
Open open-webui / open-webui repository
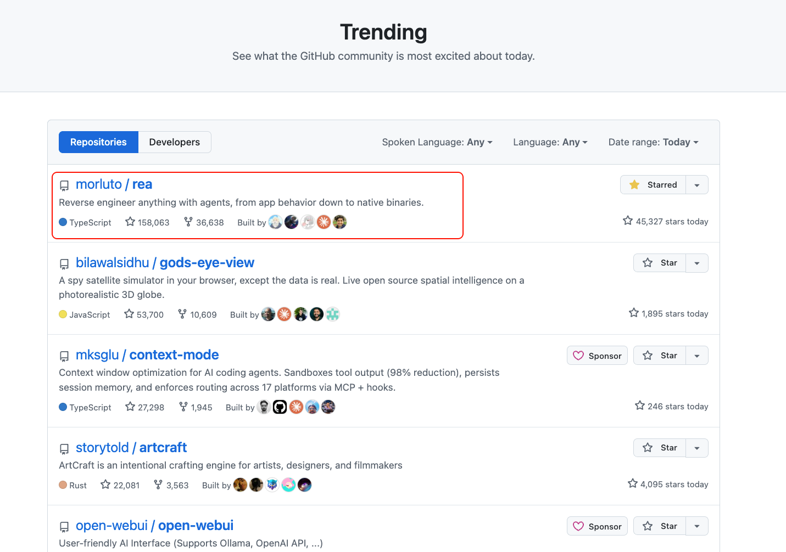point(154,526)
